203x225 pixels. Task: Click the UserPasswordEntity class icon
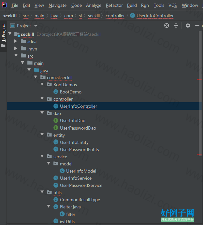click(x=56, y=149)
